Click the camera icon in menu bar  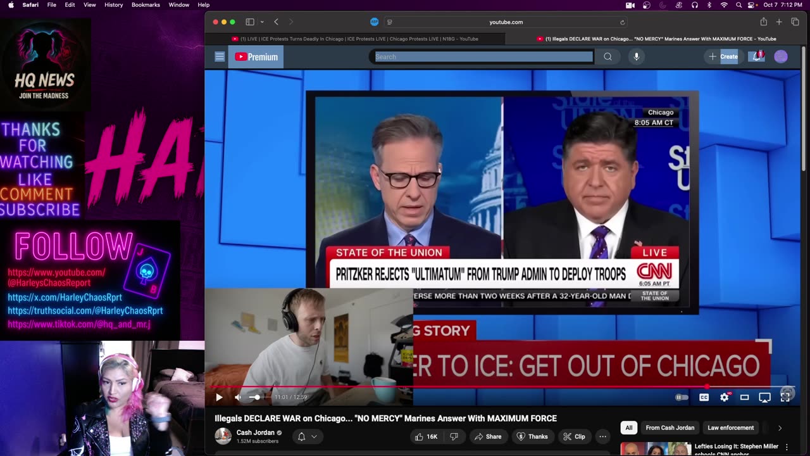tap(630, 4)
